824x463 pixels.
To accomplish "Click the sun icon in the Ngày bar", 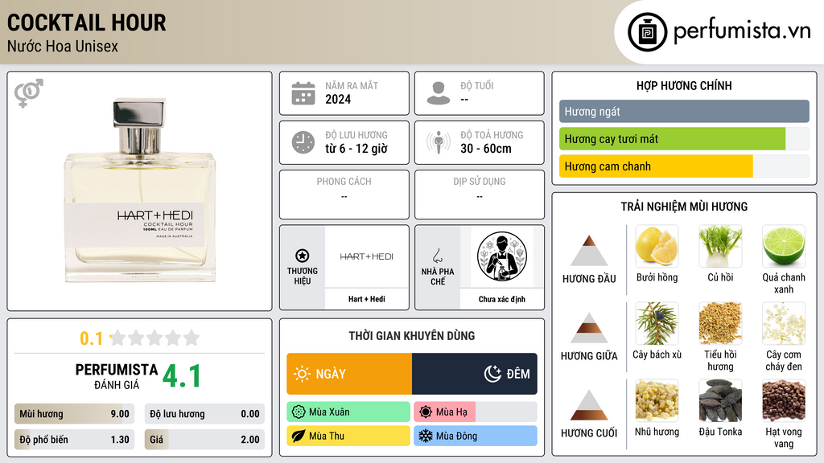I will [302, 374].
